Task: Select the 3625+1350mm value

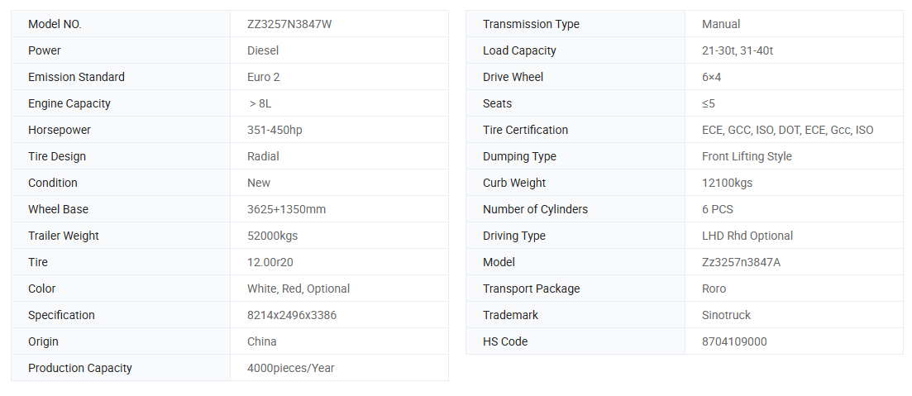Action: (x=286, y=209)
